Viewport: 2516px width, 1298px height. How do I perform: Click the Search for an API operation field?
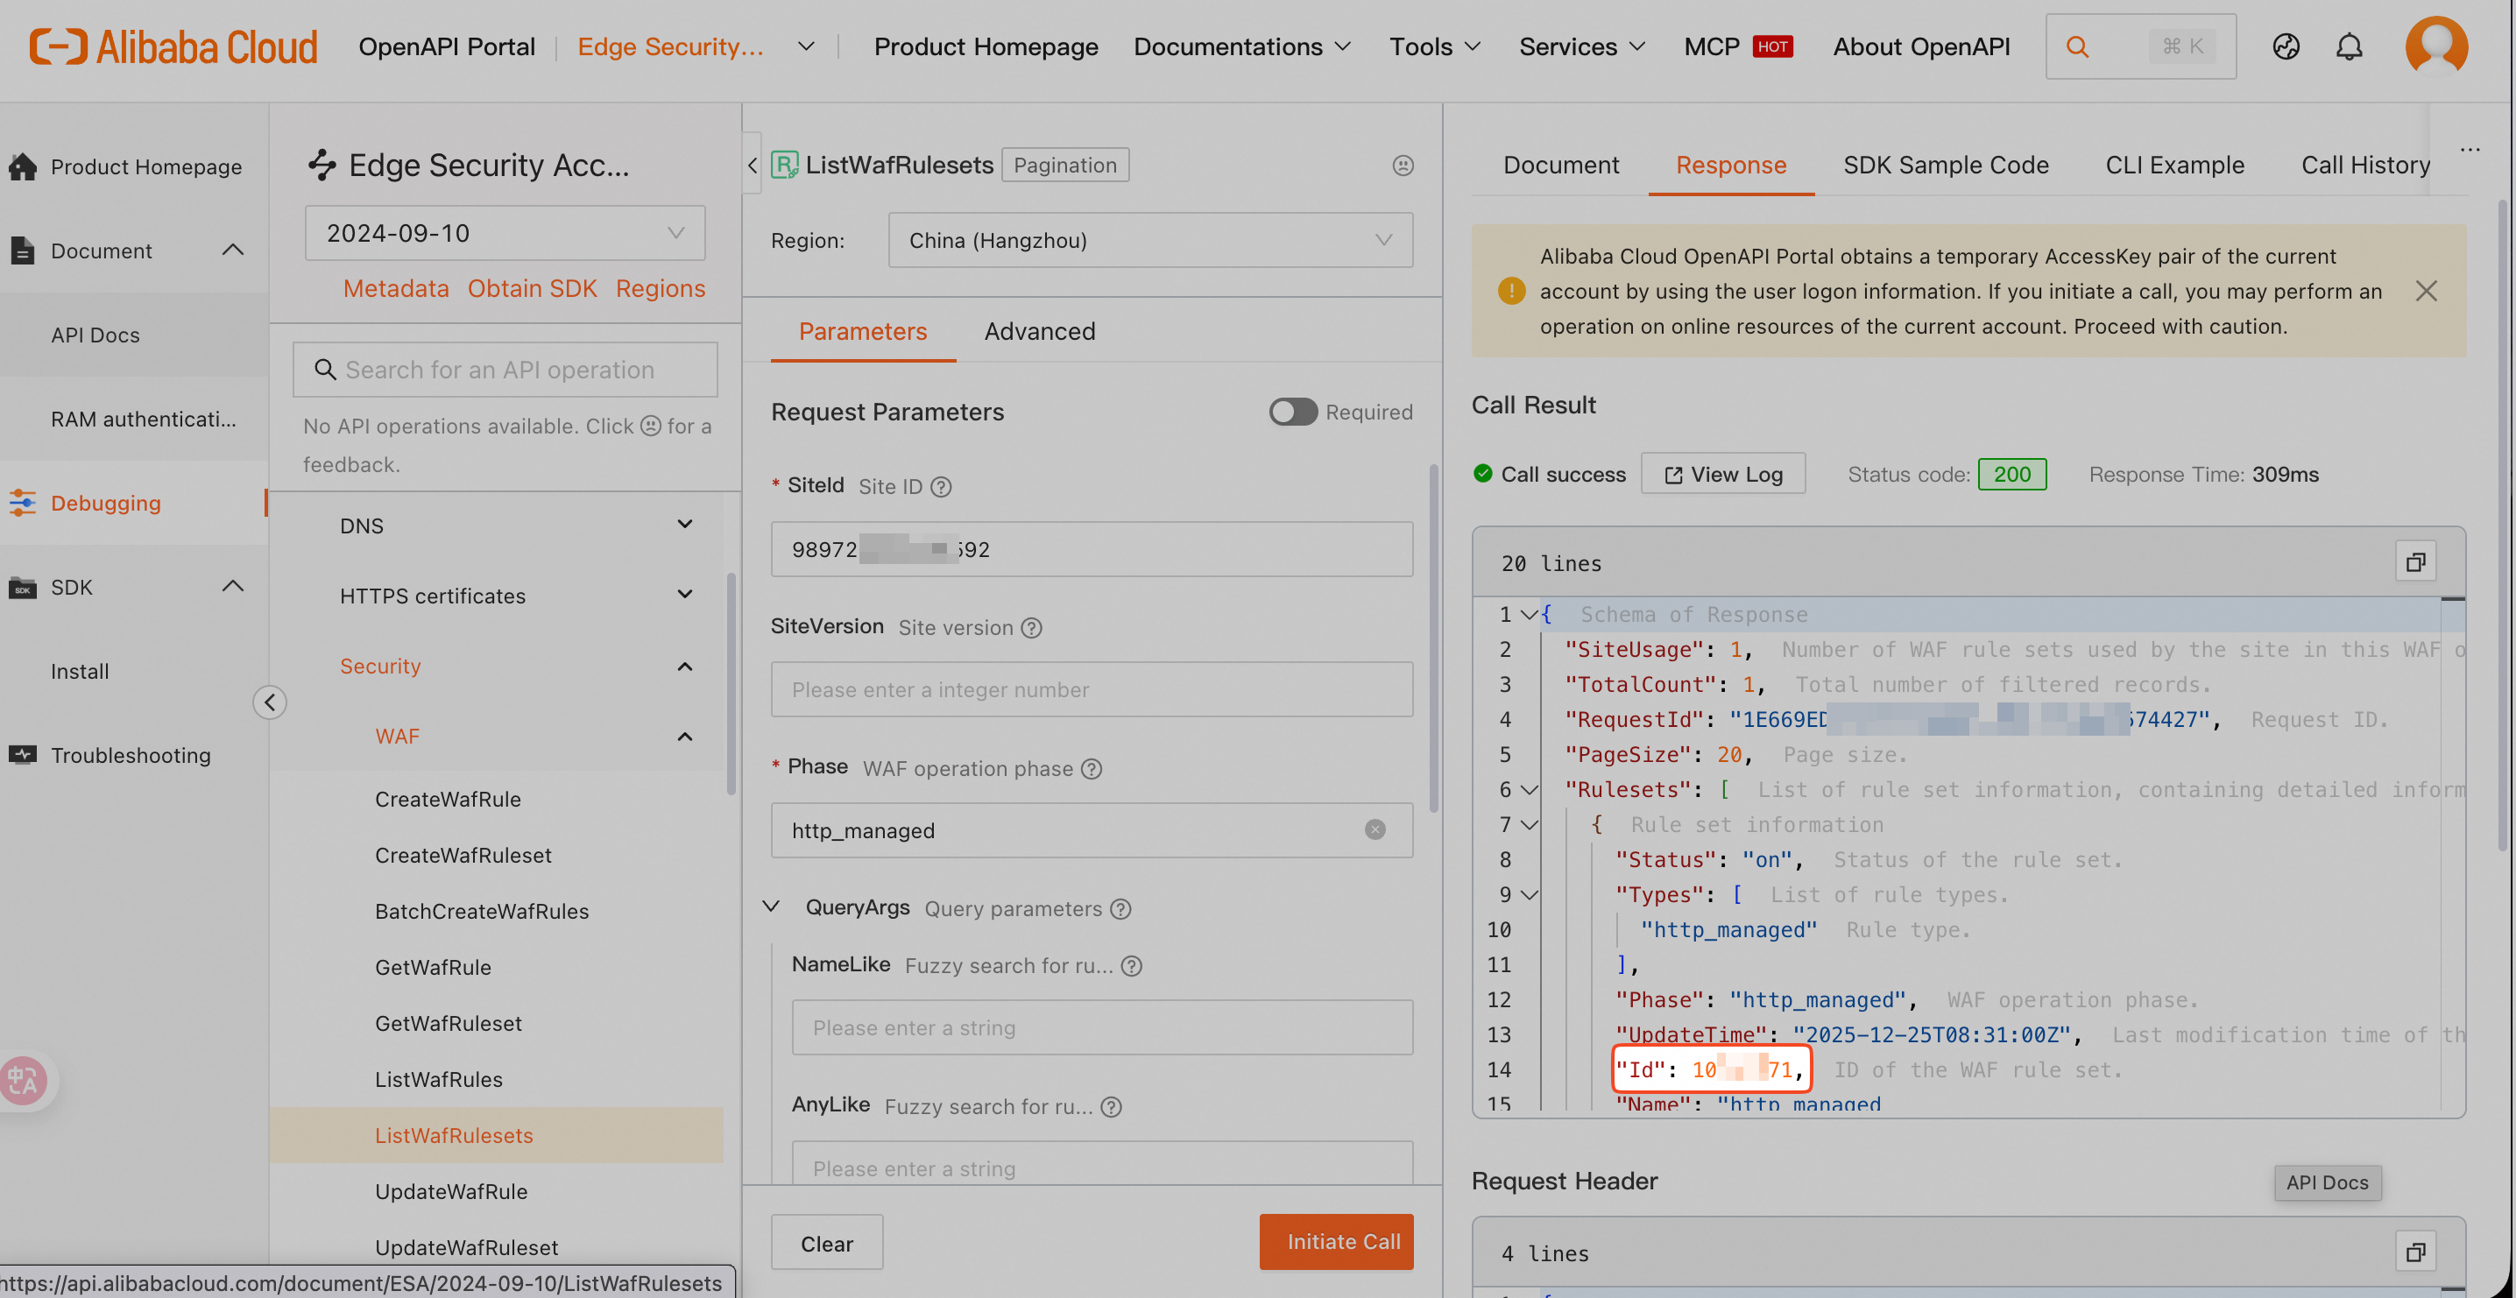pos(505,370)
